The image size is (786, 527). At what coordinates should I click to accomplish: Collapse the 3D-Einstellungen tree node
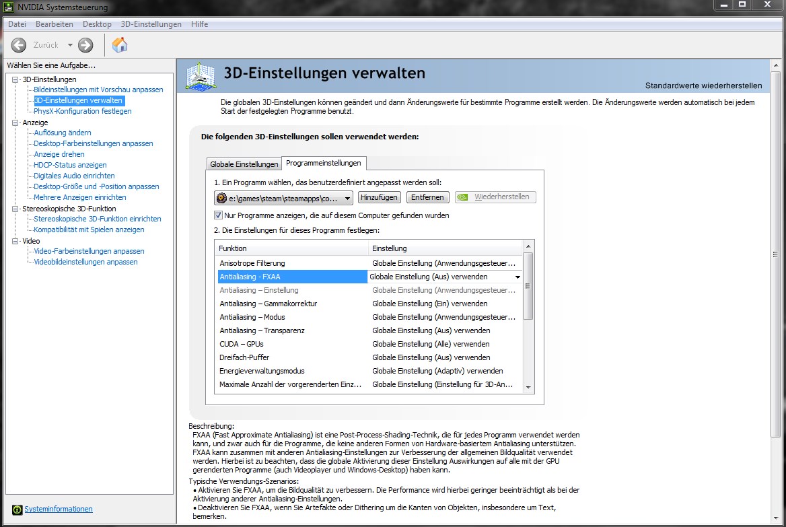(x=15, y=79)
